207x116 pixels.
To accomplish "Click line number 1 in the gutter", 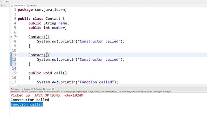I will pos(15,10).
